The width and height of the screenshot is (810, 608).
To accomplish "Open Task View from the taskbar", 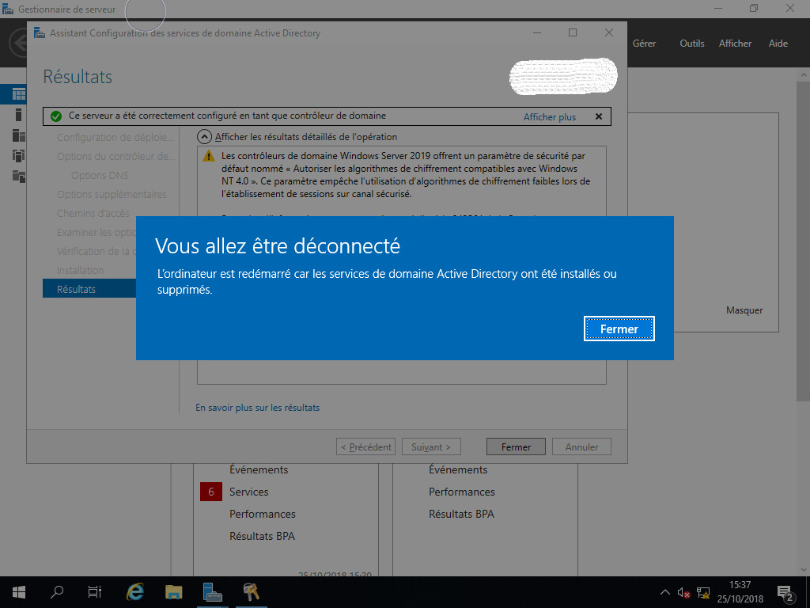I will pos(95,591).
